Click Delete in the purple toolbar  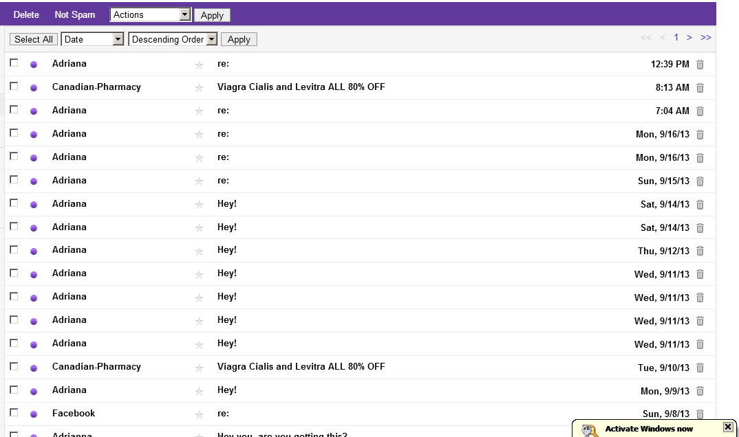coord(26,14)
